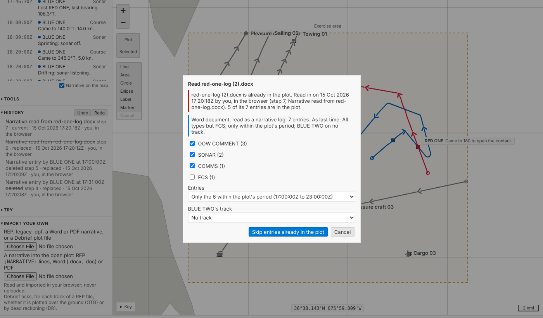Click Skip entries already in the plot
543x318 pixels.
point(288,232)
